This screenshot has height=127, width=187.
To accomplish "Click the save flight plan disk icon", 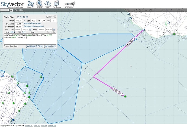I will tap(24, 17).
